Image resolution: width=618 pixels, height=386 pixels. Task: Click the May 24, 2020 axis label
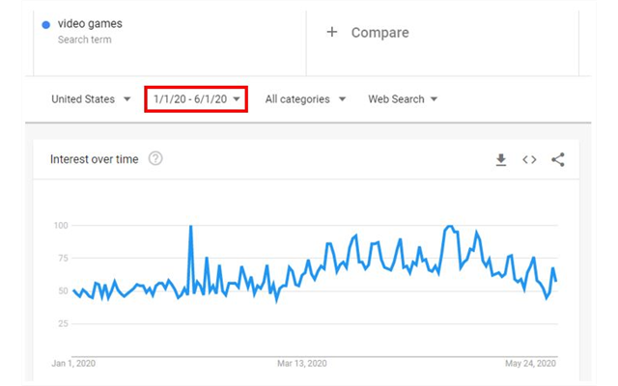click(x=532, y=363)
